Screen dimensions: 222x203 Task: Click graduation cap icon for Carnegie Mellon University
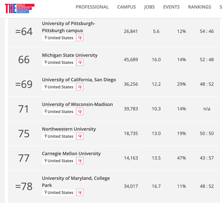coord(80,161)
